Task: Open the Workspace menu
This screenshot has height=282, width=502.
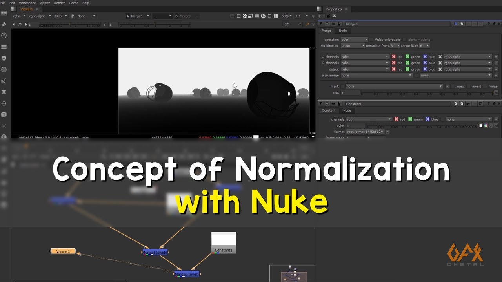Action: pos(27,3)
